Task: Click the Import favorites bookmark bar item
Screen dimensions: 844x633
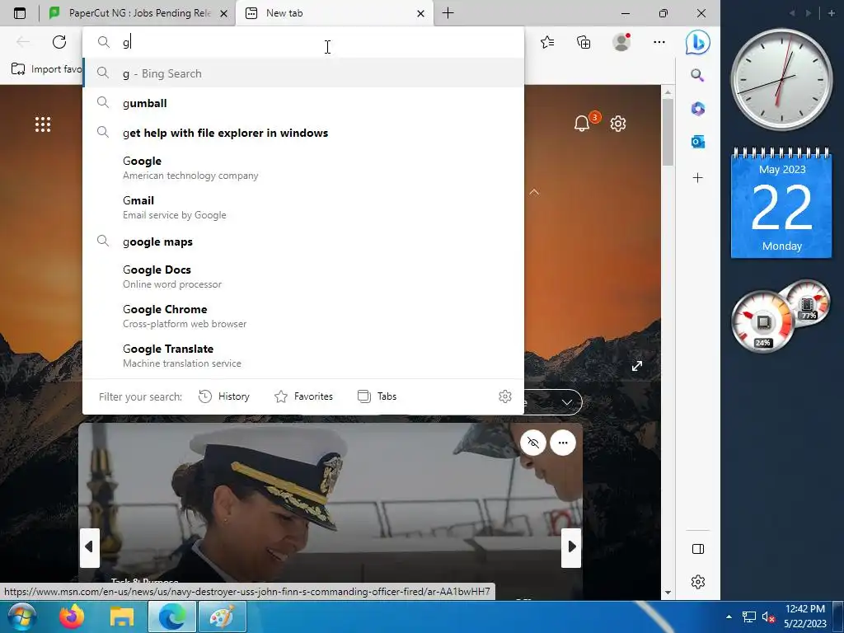Action: pyautogui.click(x=46, y=69)
